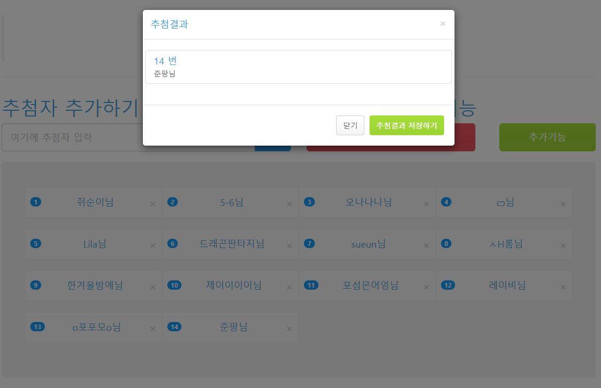This screenshot has width=601, height=388.
Task: Click number badge 4 on ꙭ님 card
Action: (446, 202)
